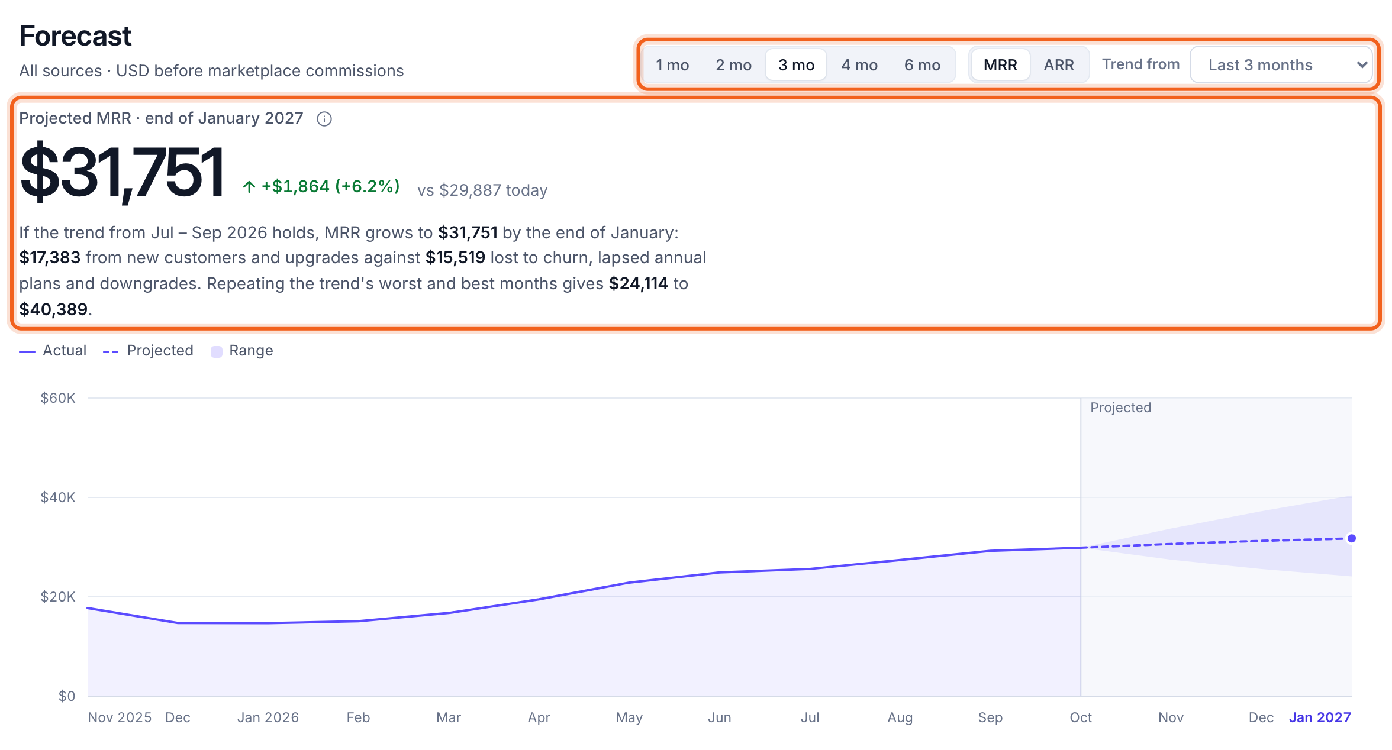The image size is (1392, 750).
Task: Click the Jan 2027 axis label
Action: tap(1320, 717)
